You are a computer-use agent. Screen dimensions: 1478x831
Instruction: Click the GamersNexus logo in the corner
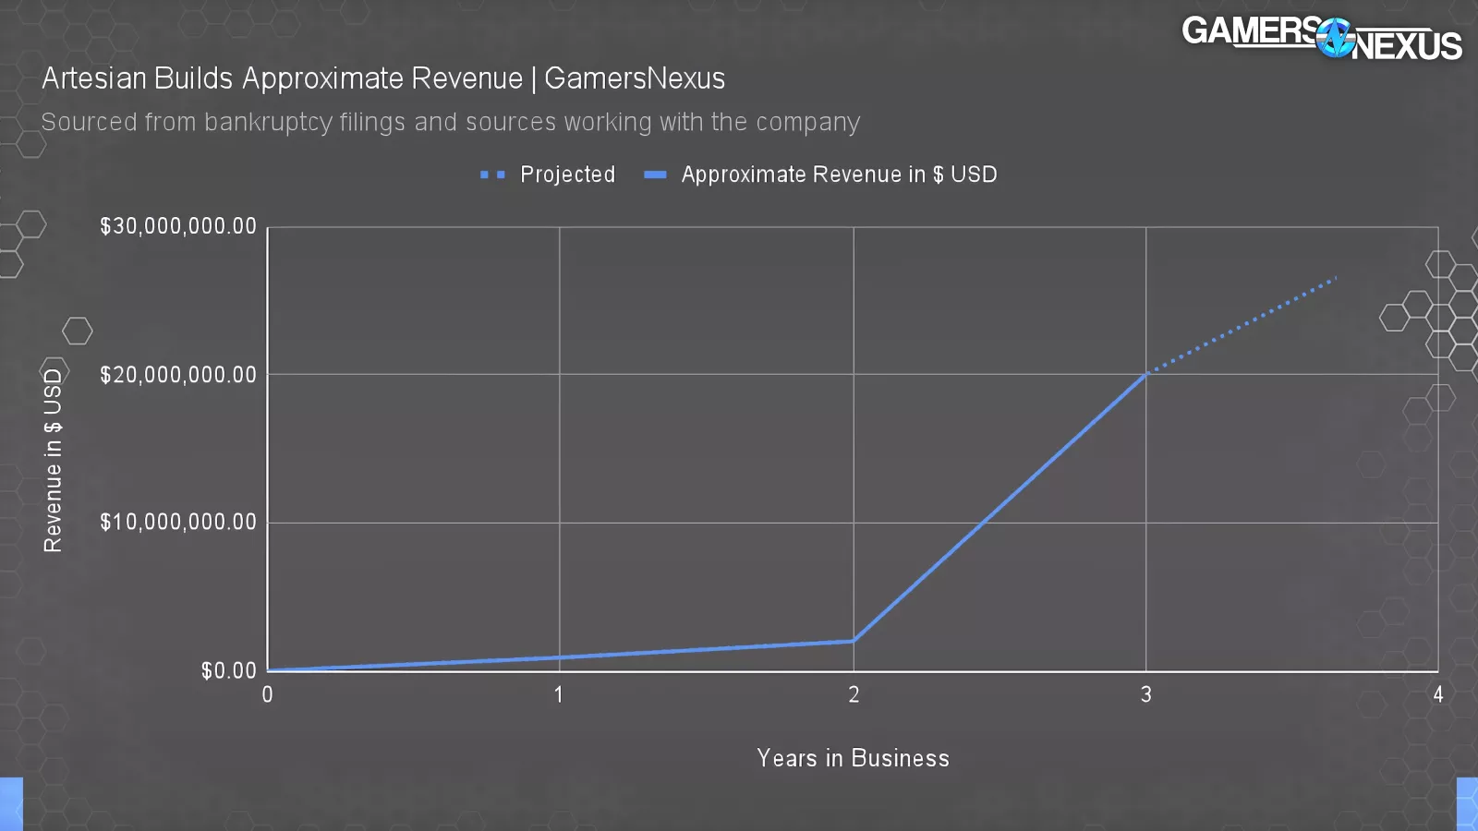(1321, 38)
